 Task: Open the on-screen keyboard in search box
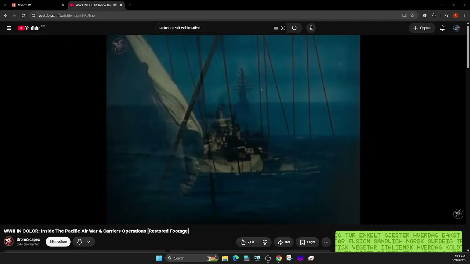[276, 28]
